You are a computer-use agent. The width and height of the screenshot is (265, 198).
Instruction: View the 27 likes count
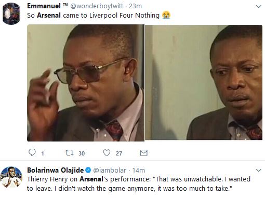tap(119, 153)
